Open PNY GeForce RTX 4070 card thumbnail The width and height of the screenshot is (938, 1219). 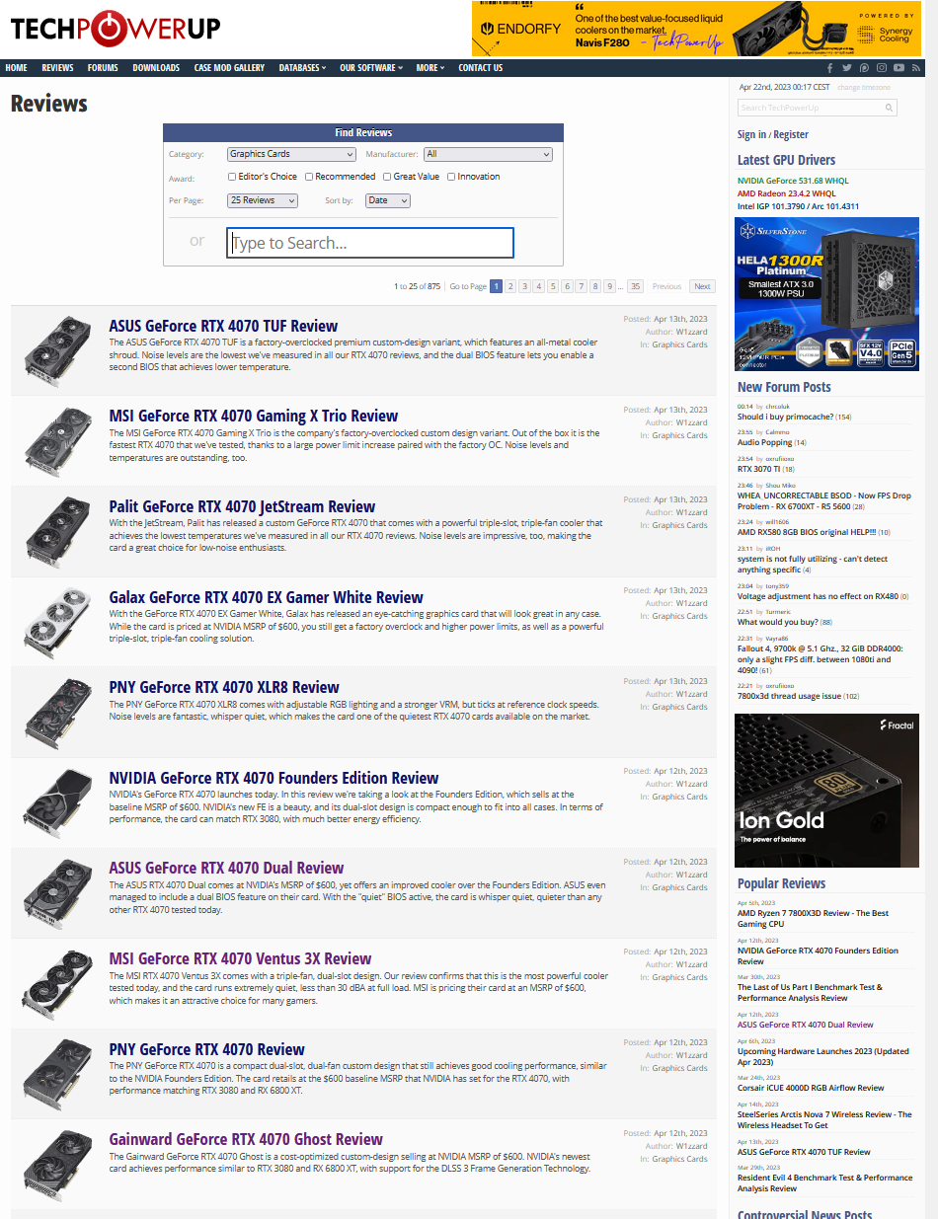point(57,1073)
